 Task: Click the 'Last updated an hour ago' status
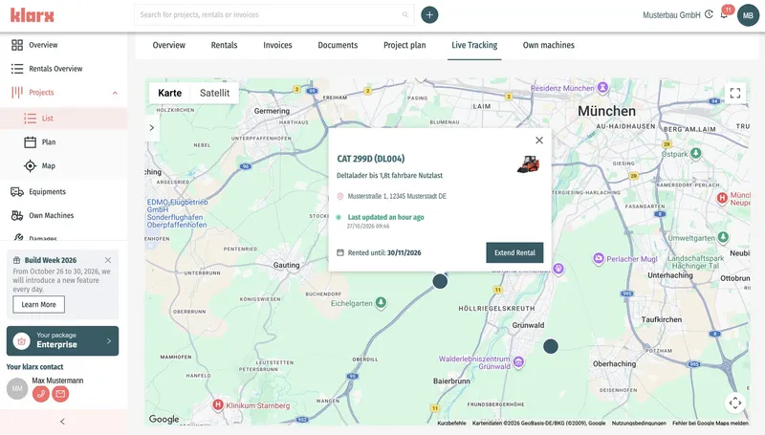click(x=385, y=217)
